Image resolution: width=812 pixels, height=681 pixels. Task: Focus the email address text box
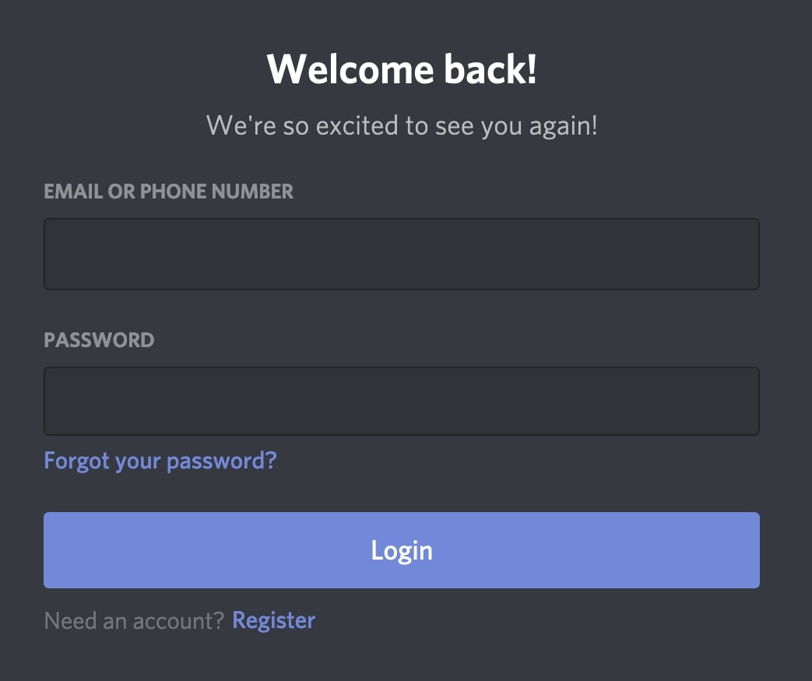click(401, 254)
